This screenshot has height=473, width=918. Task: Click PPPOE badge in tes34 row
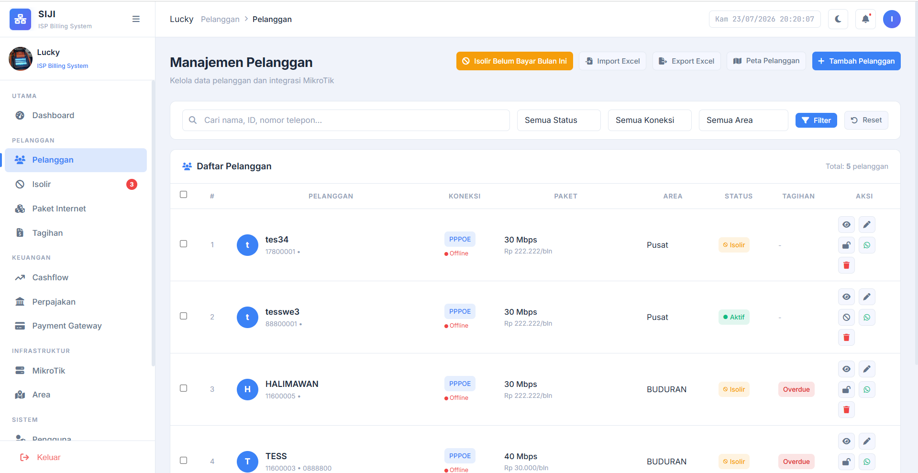click(460, 239)
